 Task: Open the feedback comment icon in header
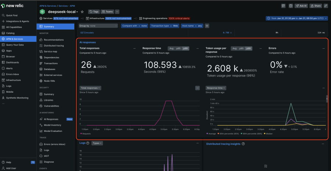[283, 6]
